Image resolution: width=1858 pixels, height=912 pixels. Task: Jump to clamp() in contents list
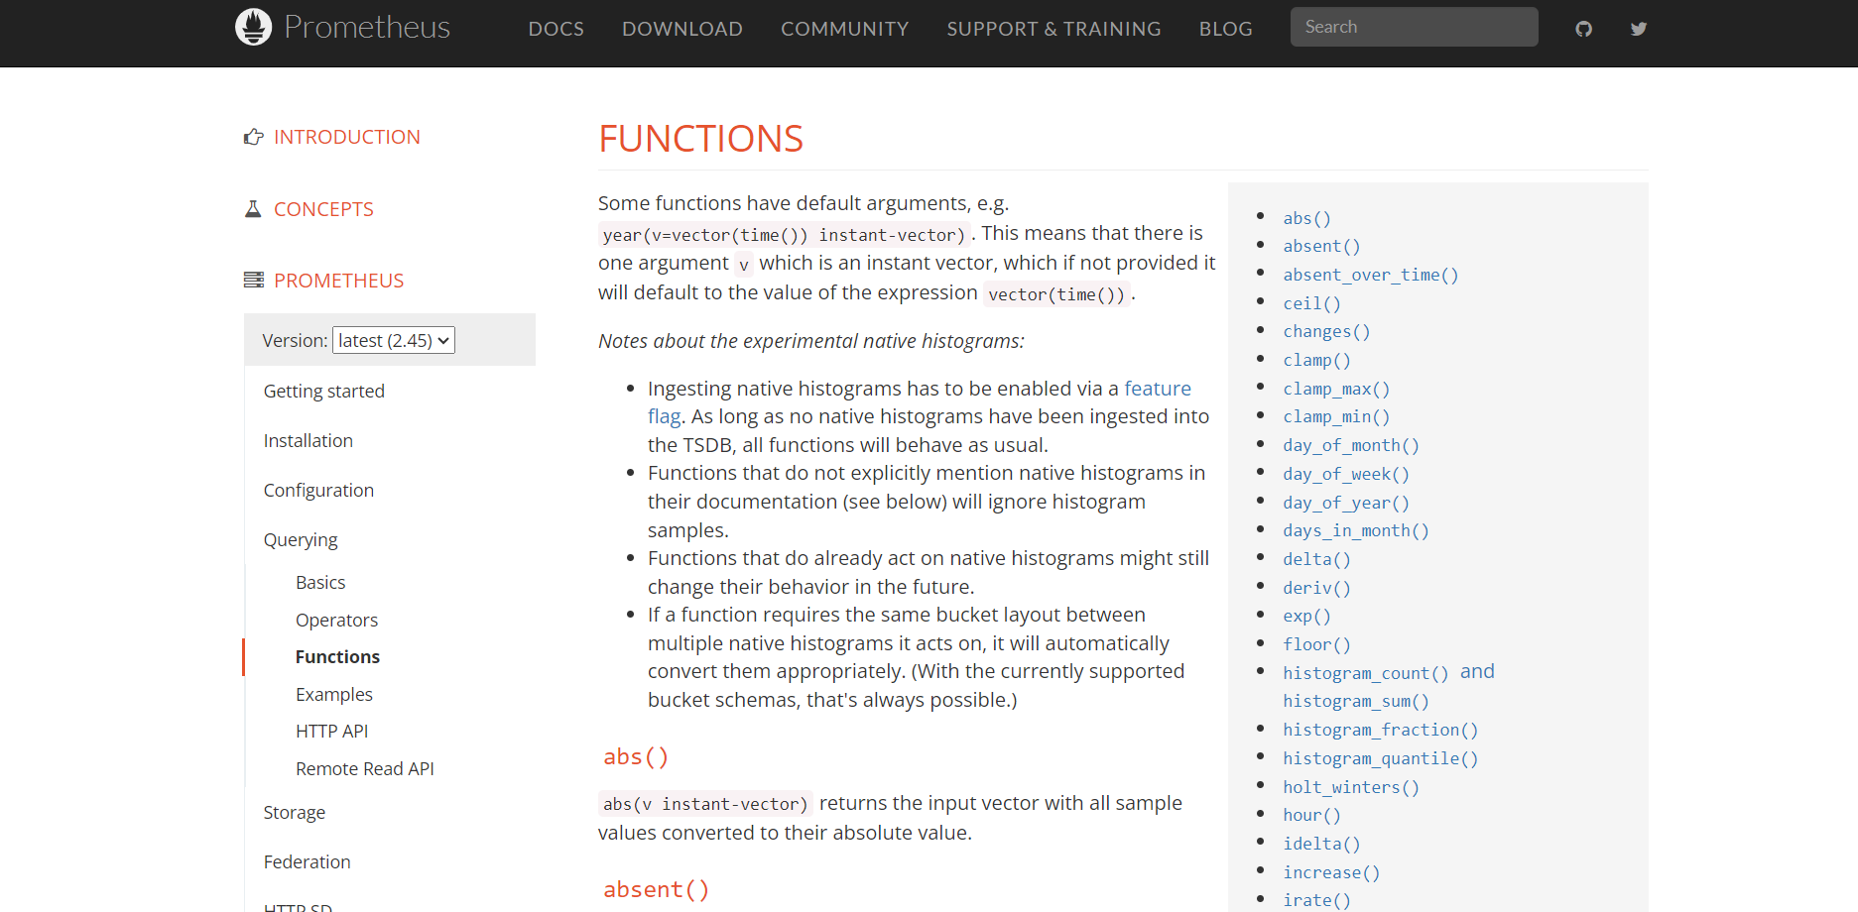coord(1316,360)
